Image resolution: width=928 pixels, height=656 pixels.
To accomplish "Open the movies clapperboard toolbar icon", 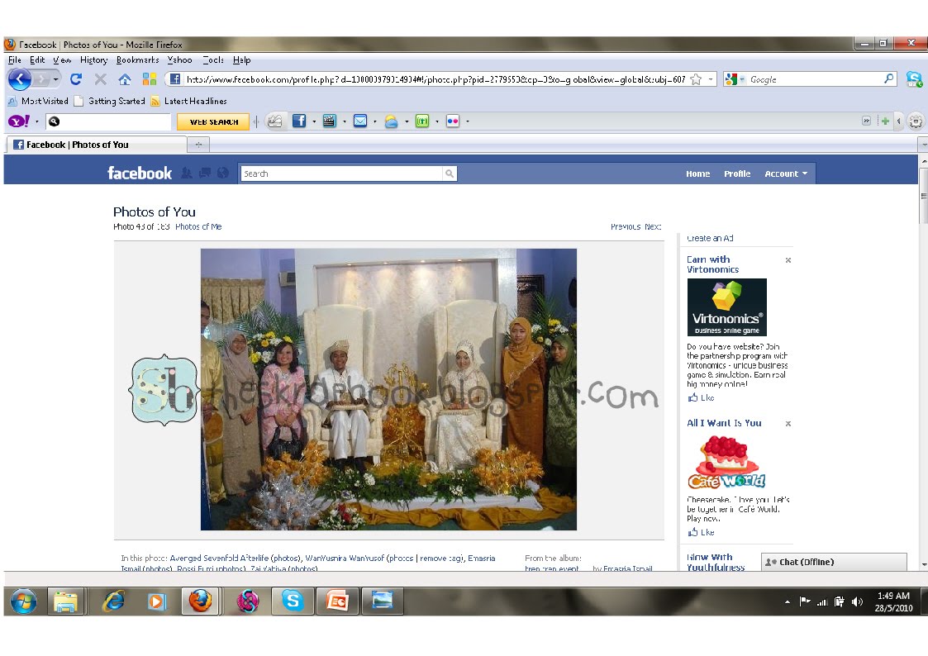I will pyautogui.click(x=329, y=121).
